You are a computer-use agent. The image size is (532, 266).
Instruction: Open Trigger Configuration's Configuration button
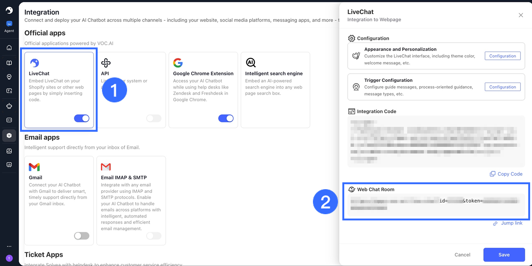pos(503,87)
